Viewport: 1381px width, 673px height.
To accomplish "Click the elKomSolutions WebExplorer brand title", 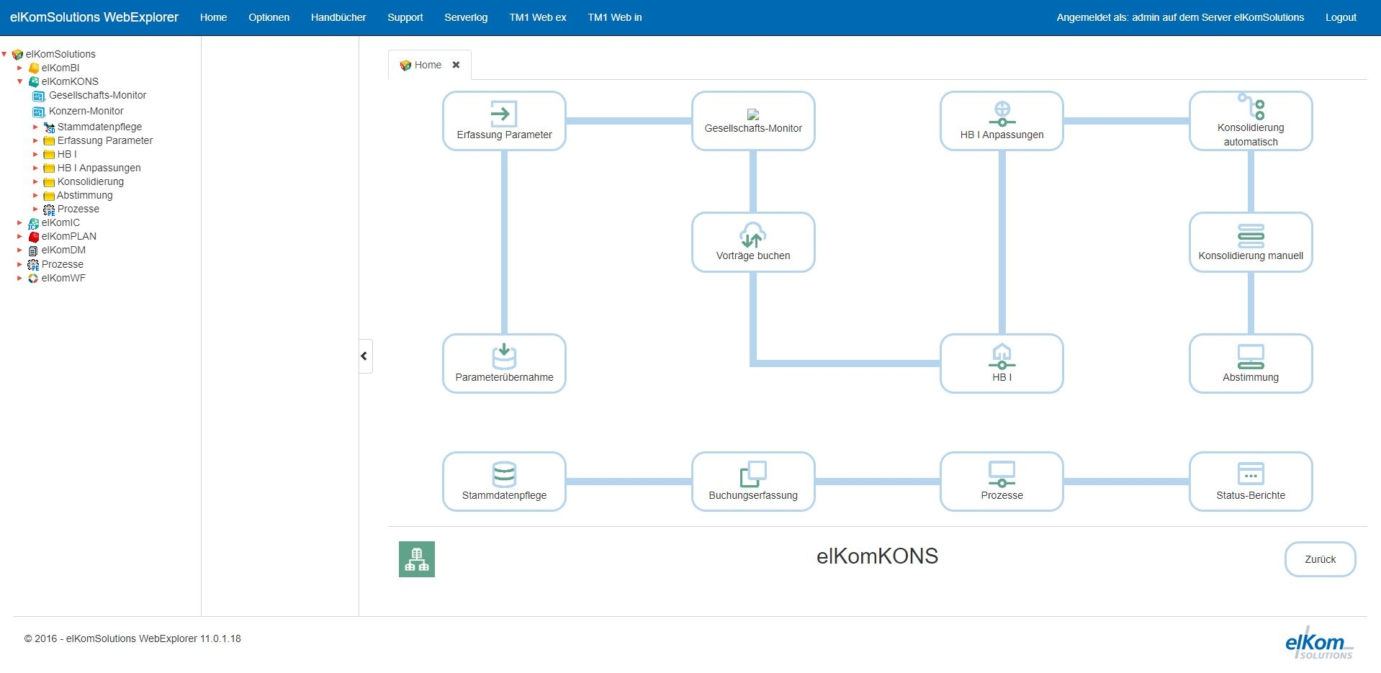I will tap(94, 17).
